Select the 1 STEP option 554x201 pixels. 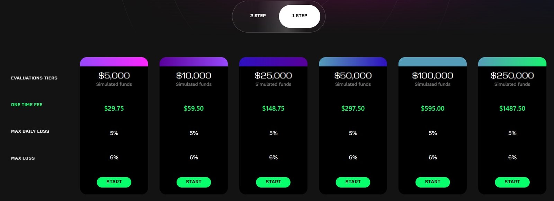[300, 16]
